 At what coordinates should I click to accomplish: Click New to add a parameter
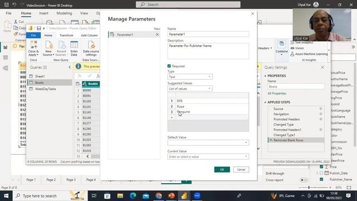(157, 28)
